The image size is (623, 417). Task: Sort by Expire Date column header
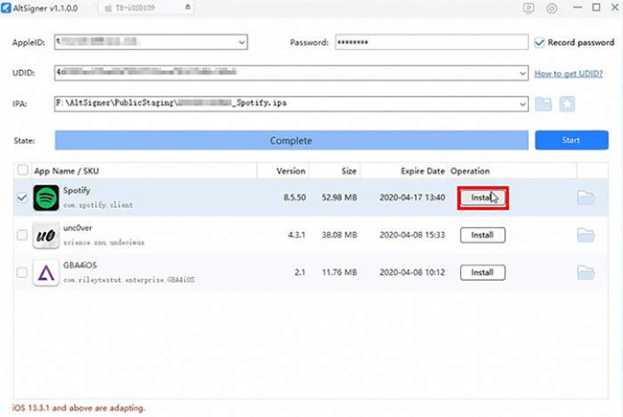422,171
